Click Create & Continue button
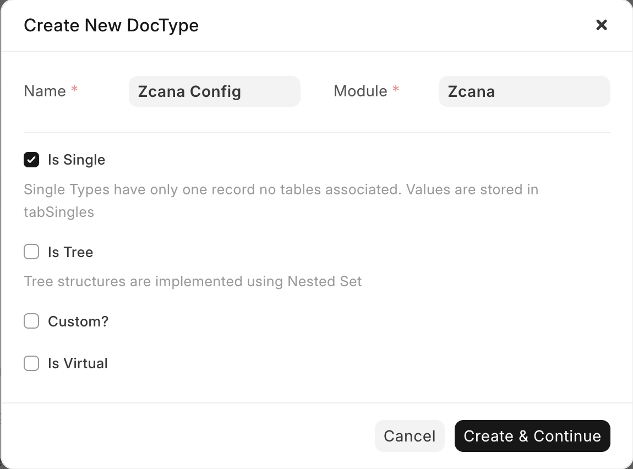 [532, 436]
